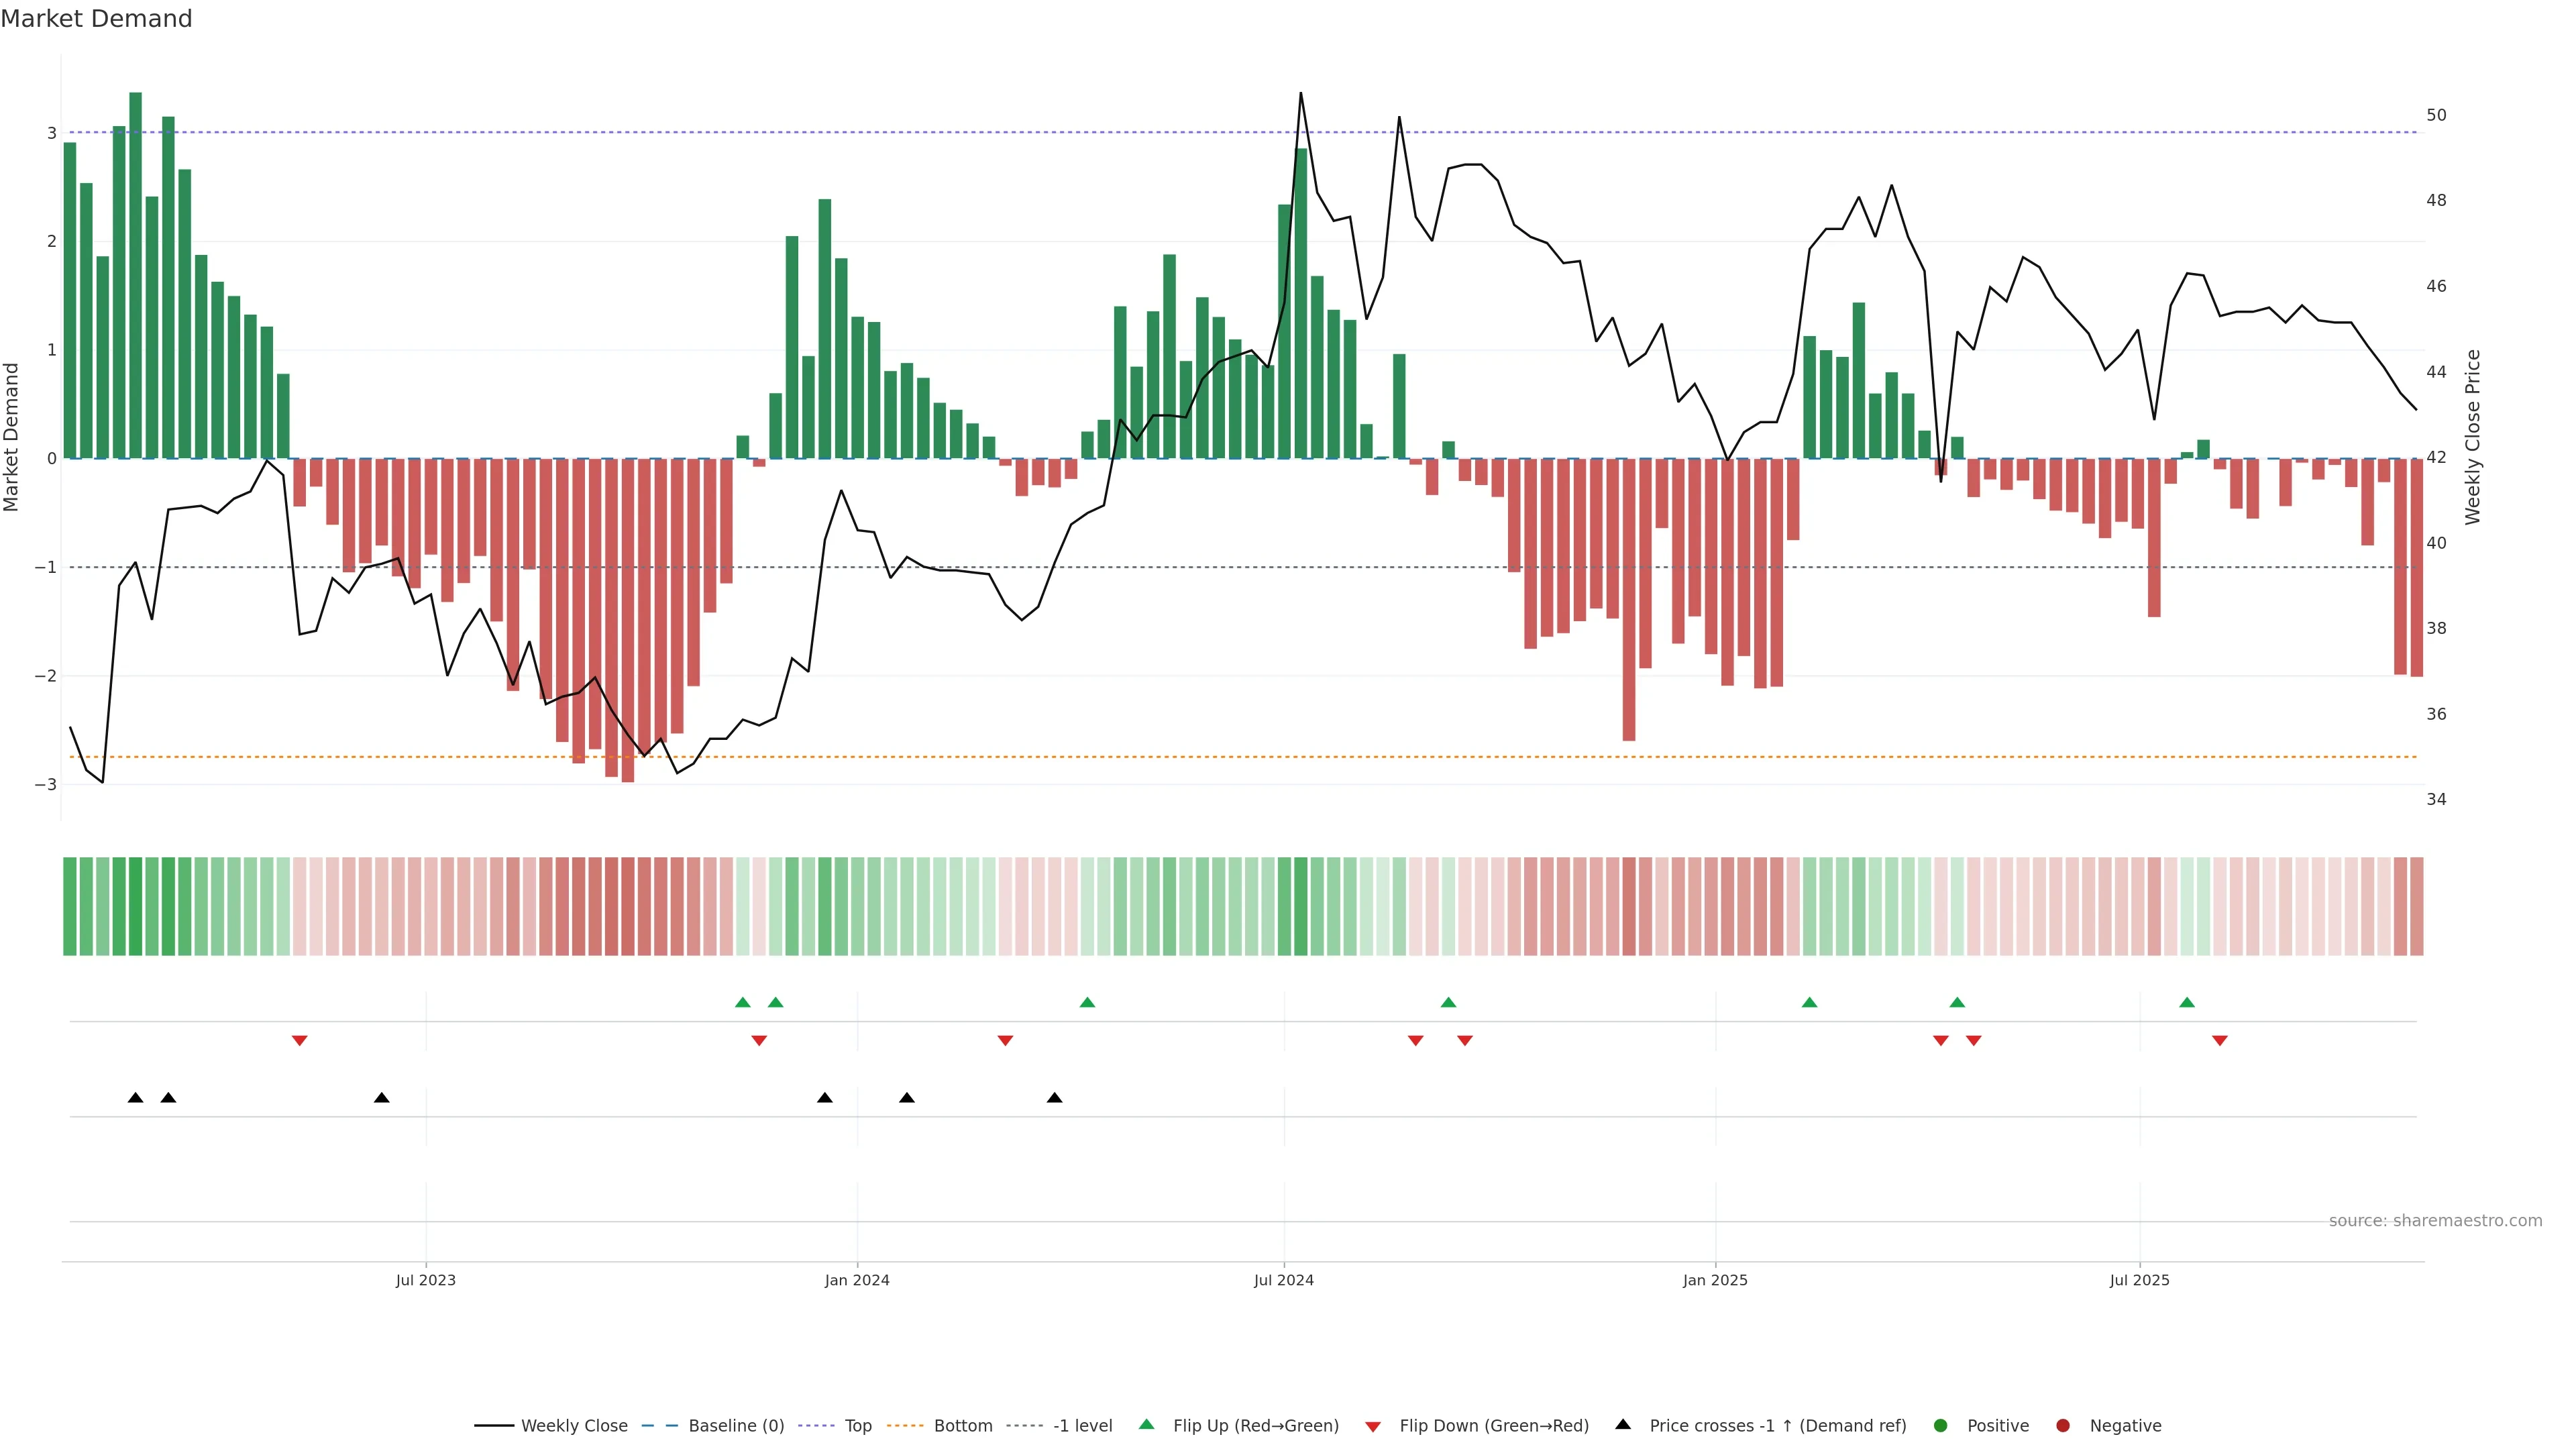
Task: Click the first dark green heatmap strip cell
Action: tap(70, 906)
